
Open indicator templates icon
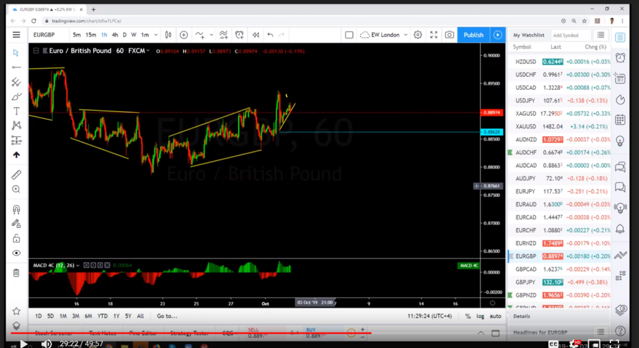click(224, 35)
